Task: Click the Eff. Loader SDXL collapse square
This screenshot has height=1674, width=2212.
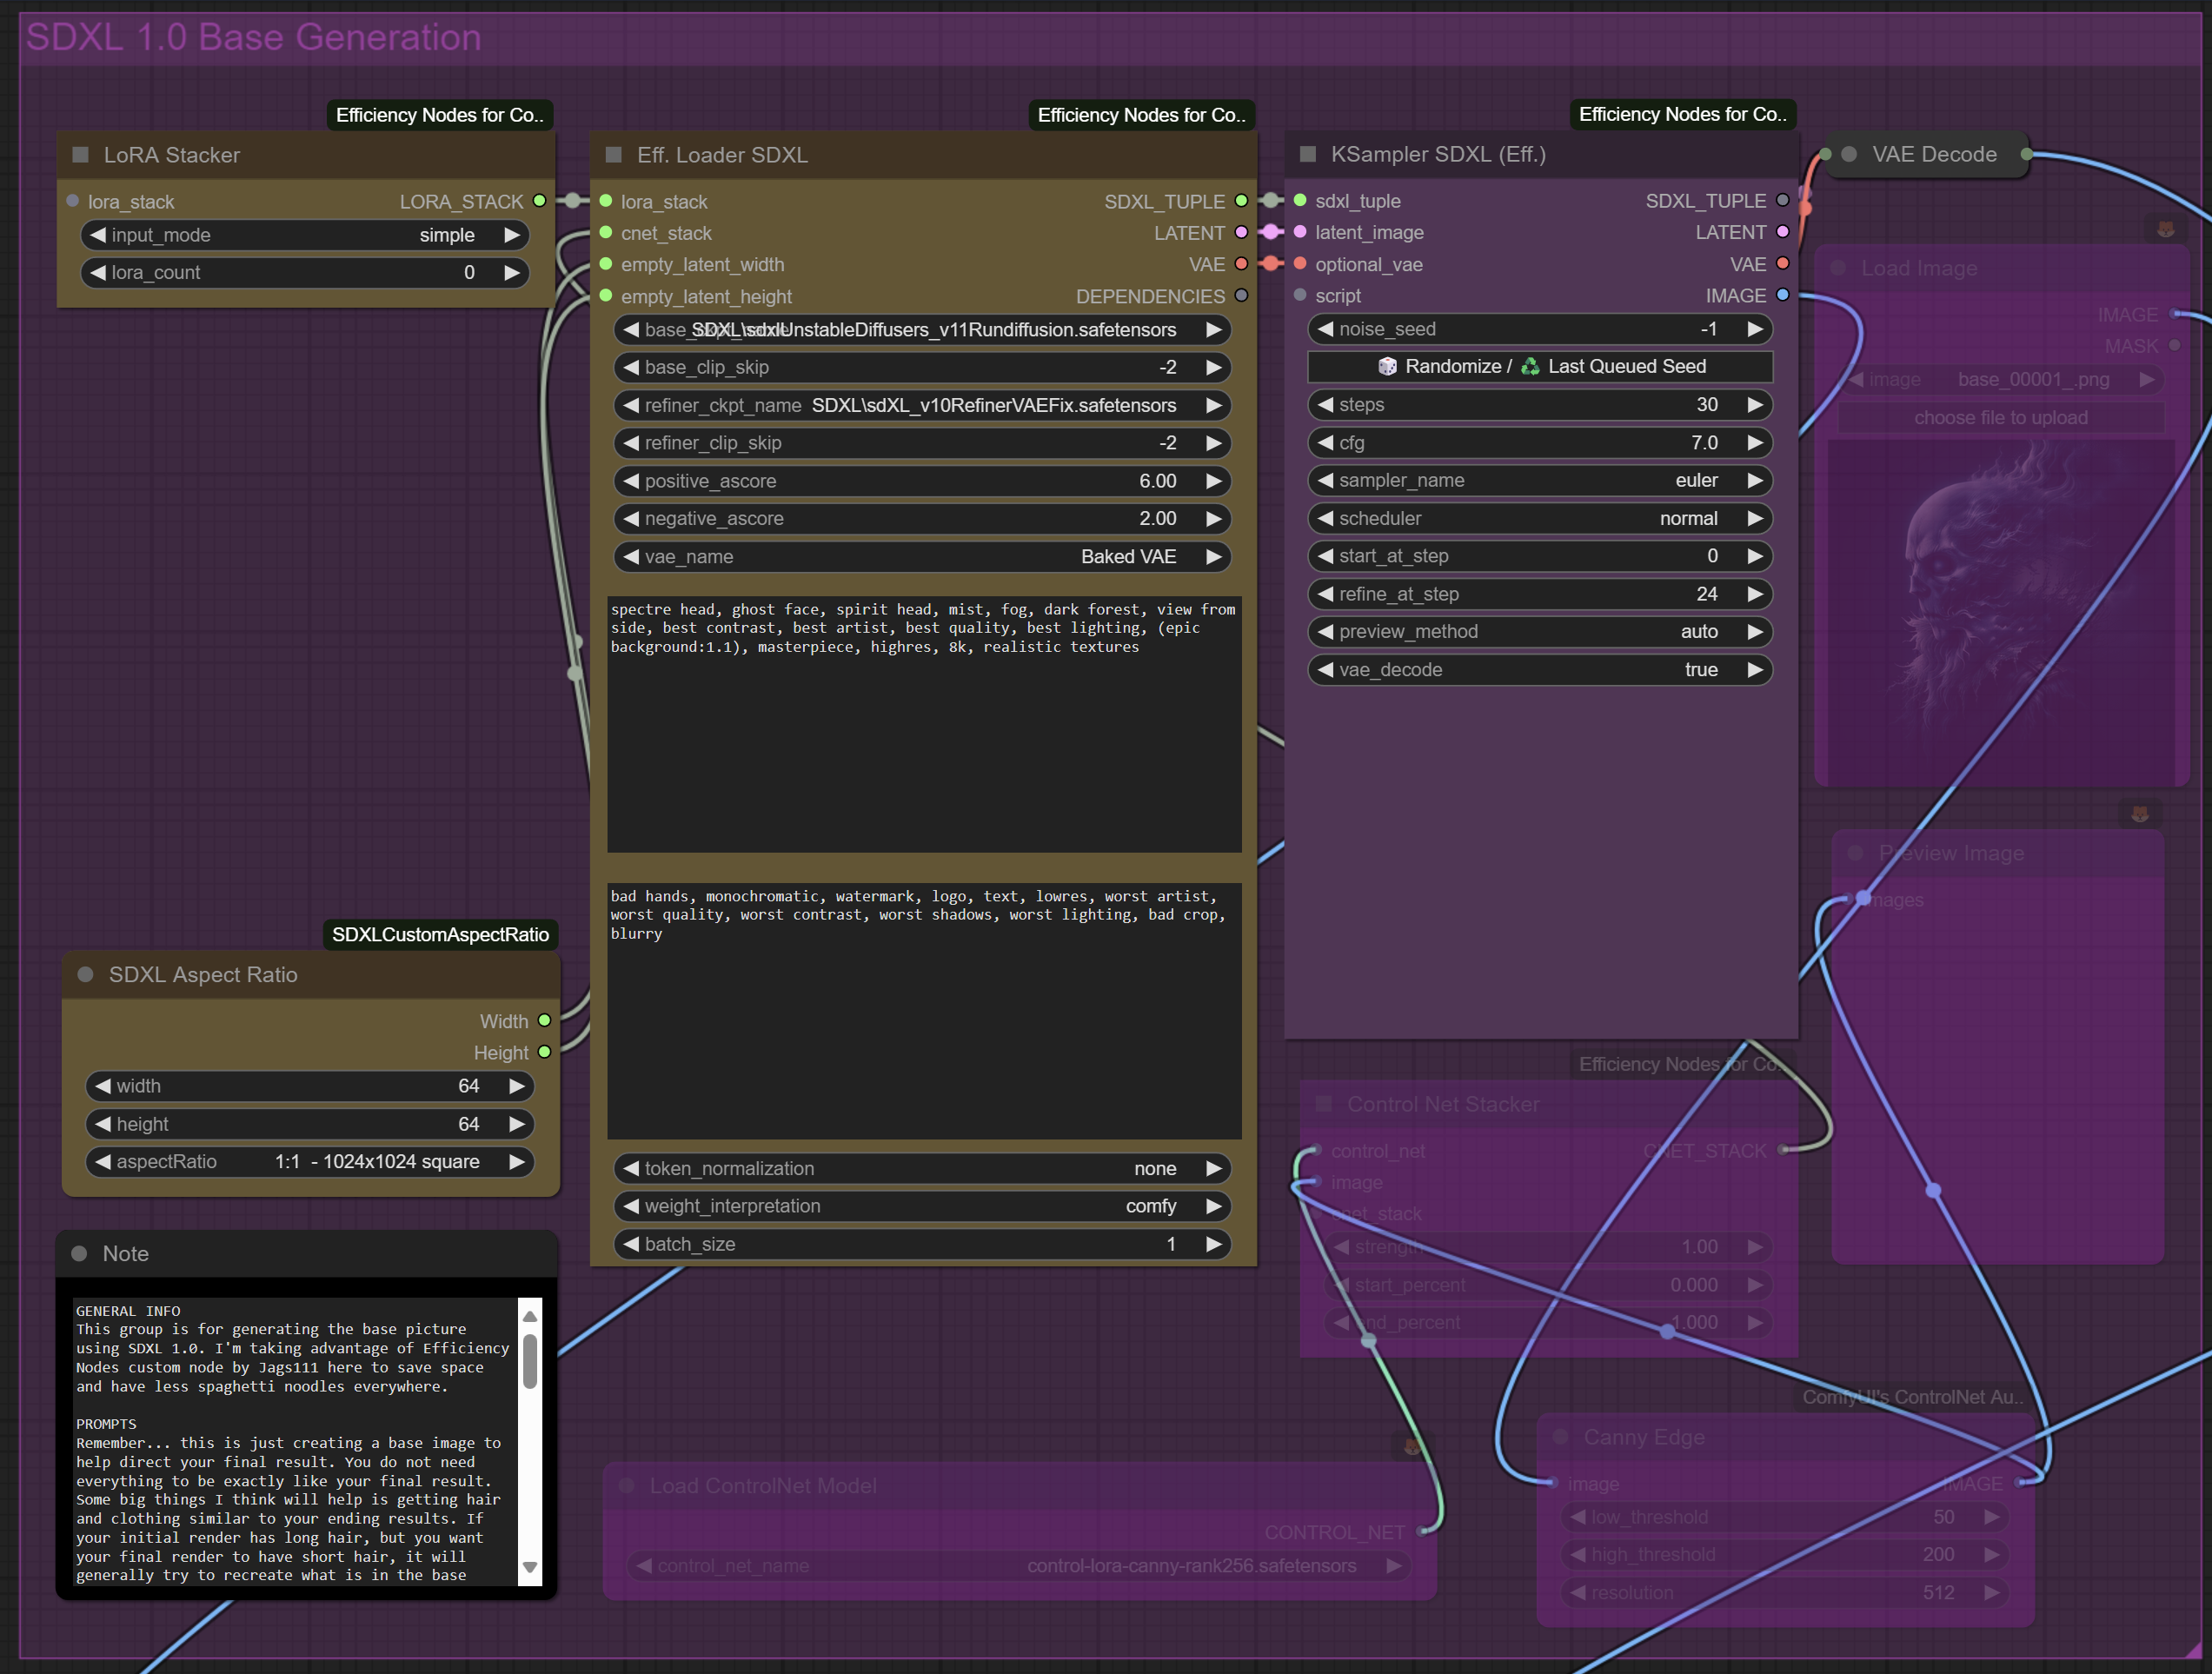Action: pos(614,155)
